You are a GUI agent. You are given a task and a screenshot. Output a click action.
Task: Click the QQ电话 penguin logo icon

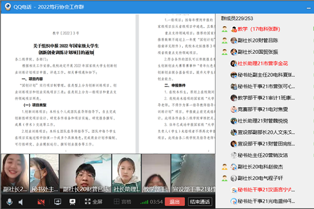[6, 5]
